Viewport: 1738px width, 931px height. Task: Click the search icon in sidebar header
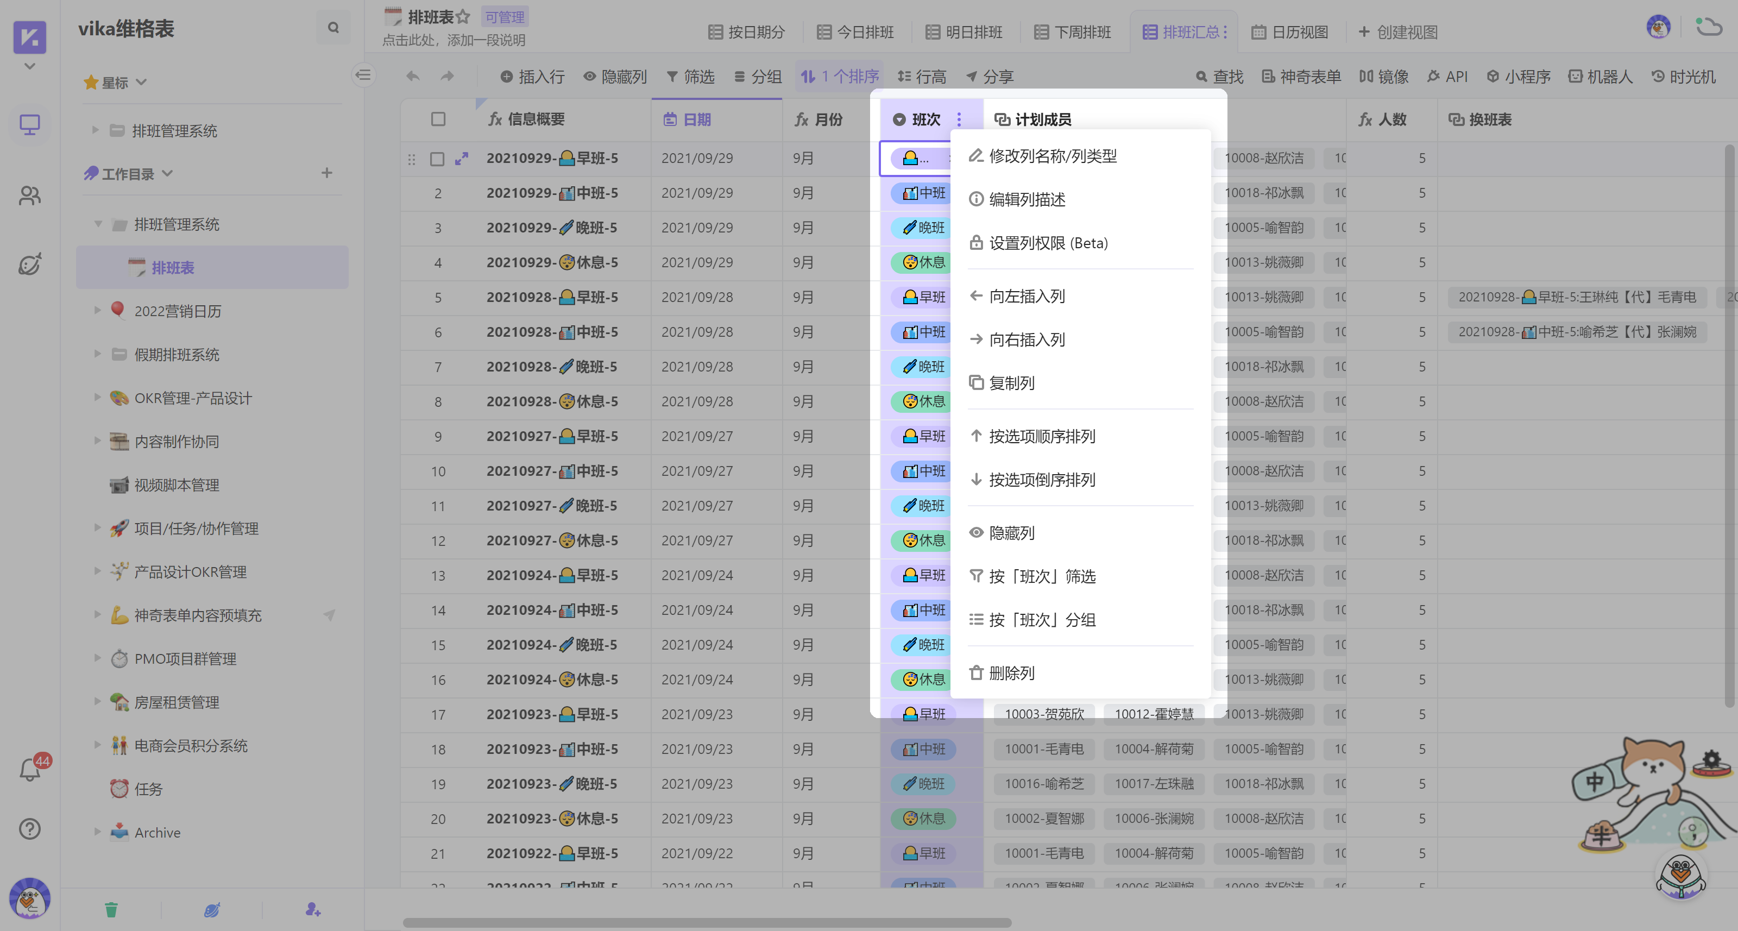(332, 28)
